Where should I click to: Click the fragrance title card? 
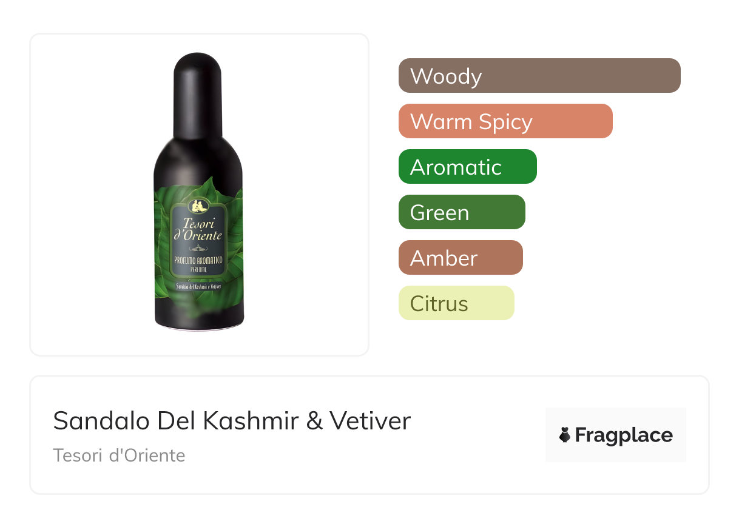[369, 435]
